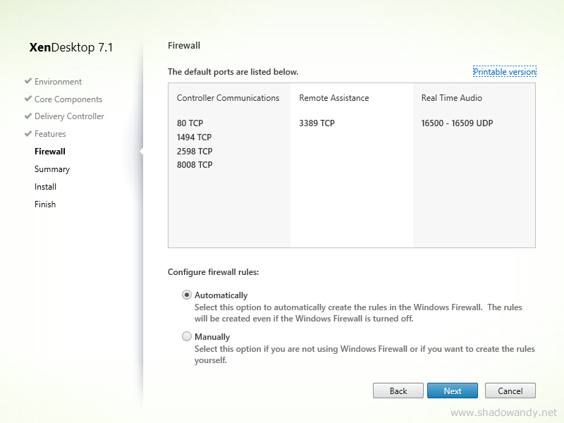This screenshot has height=423, width=564.
Task: Go Back to previous step
Action: tap(398, 391)
